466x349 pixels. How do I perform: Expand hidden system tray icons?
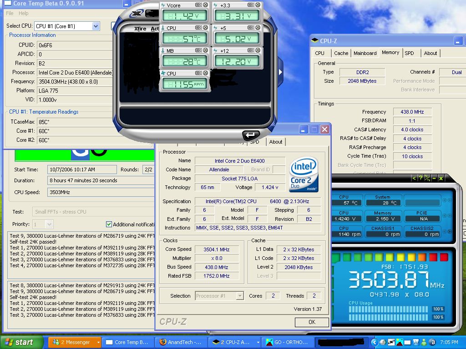pyautogui.click(x=375, y=342)
